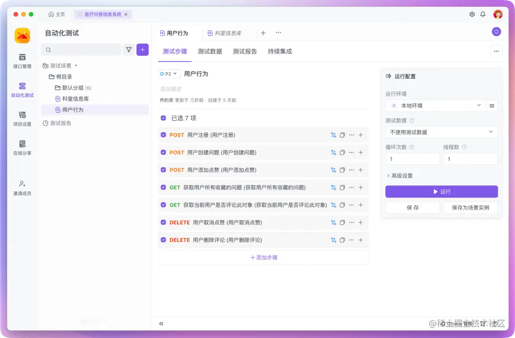Open the 不使用测试数据 dropdown
The height and width of the screenshot is (338, 515).
coord(441,132)
